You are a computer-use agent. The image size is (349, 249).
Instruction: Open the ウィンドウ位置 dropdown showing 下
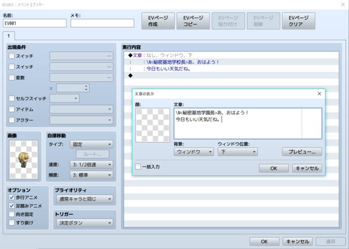tap(238, 152)
